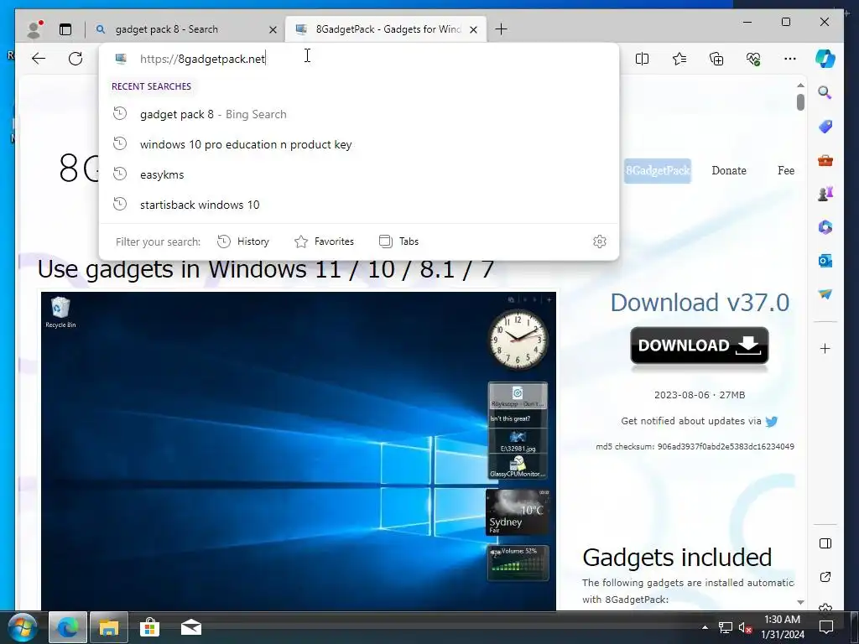Open the Collections toolbar icon

[716, 59]
